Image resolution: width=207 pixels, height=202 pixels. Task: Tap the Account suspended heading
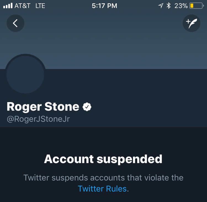pos(103,159)
